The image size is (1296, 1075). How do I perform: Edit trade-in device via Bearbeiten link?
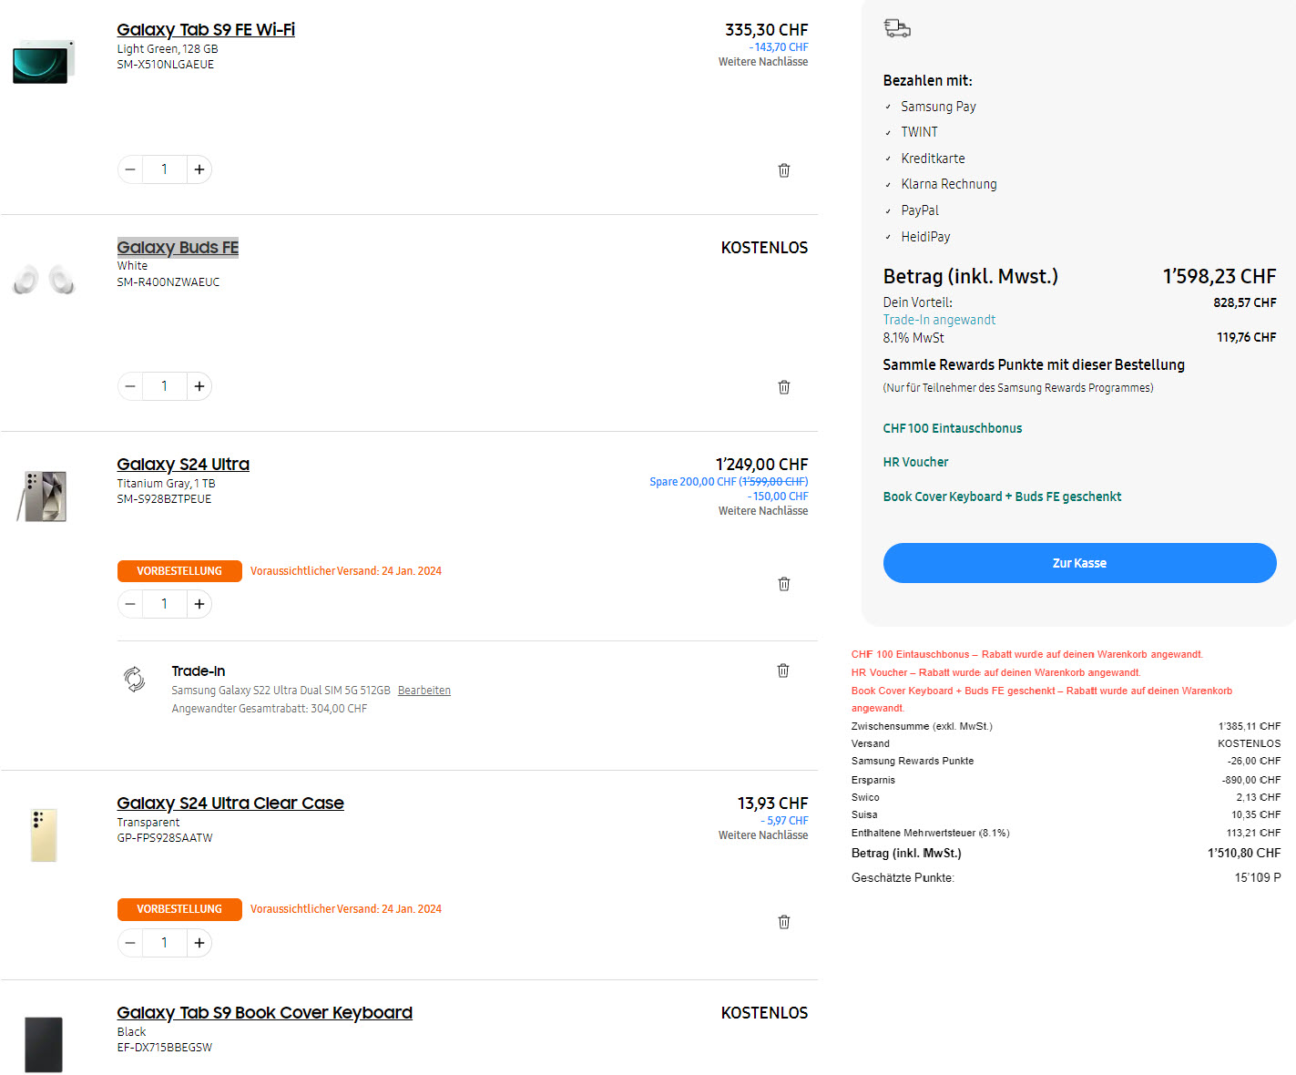click(423, 691)
